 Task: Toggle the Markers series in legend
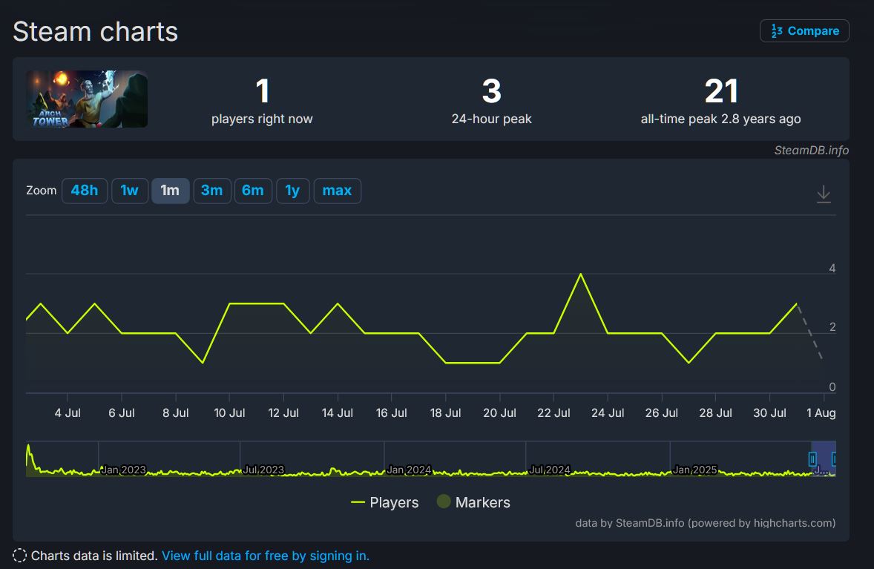pyautogui.click(x=474, y=502)
